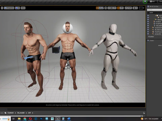Open the Lit view mode dropdown
The width and height of the screenshot is (162, 121).
coord(18,8)
